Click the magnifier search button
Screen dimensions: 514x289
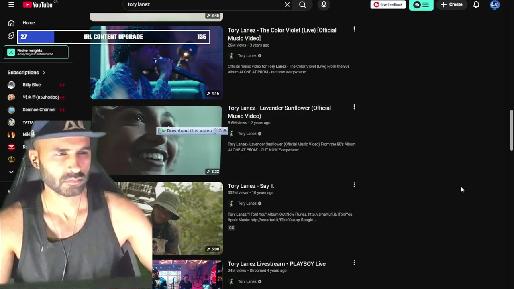(302, 4)
